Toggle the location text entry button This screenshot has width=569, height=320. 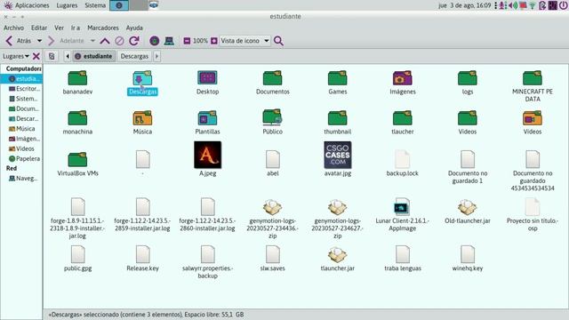(52, 56)
